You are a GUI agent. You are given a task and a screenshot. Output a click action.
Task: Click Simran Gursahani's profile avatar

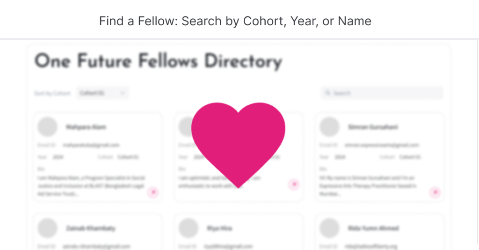coord(329,127)
